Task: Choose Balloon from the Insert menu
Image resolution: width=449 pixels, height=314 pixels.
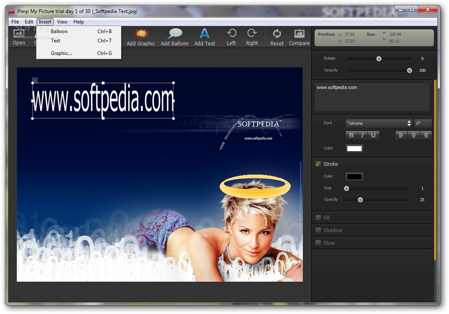Action: point(79,31)
